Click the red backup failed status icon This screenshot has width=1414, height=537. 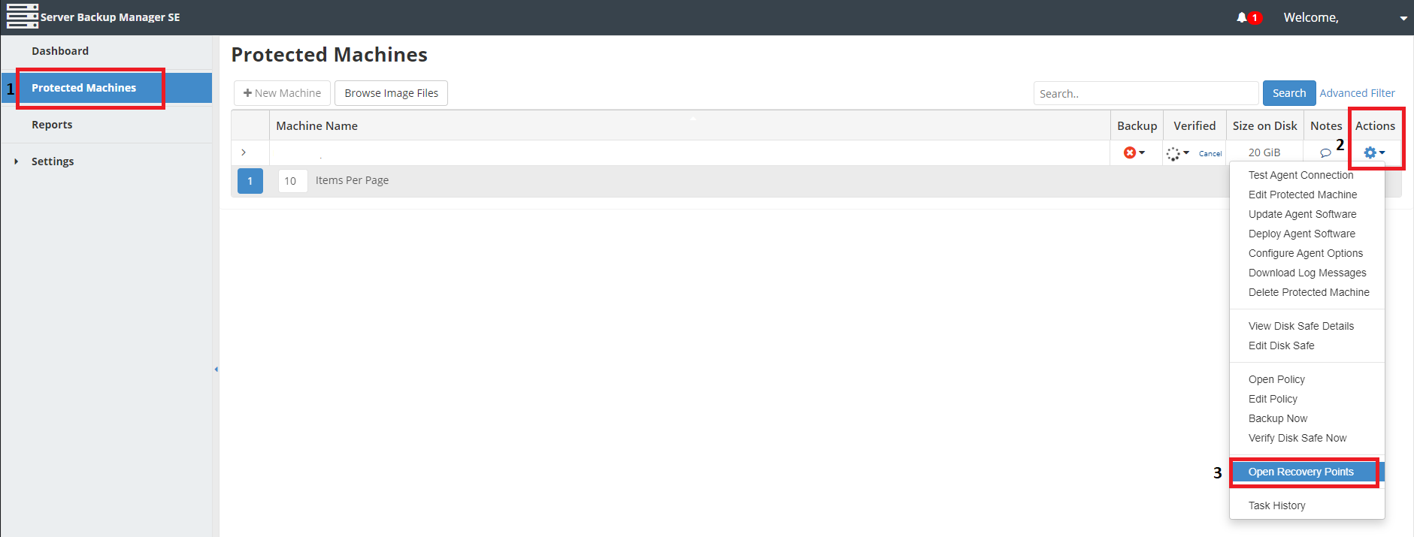(x=1129, y=152)
